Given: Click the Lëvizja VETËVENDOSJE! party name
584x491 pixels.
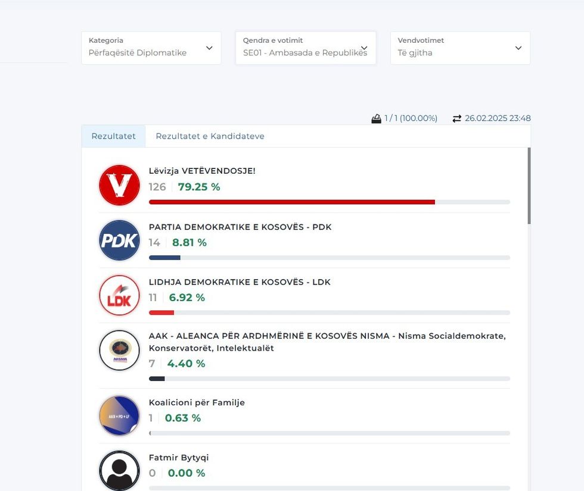Looking at the screenshot, I should (x=202, y=171).
